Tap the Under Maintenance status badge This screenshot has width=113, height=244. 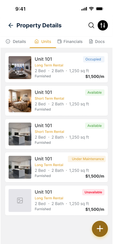87,159
